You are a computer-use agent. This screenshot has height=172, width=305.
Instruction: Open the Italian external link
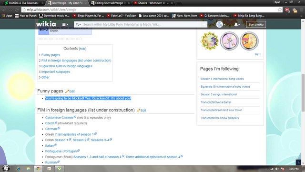(50, 145)
